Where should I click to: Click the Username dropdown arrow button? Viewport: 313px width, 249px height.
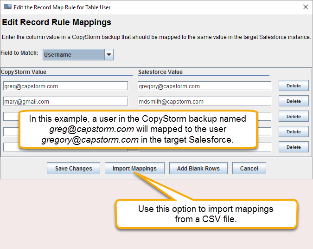(x=109, y=55)
